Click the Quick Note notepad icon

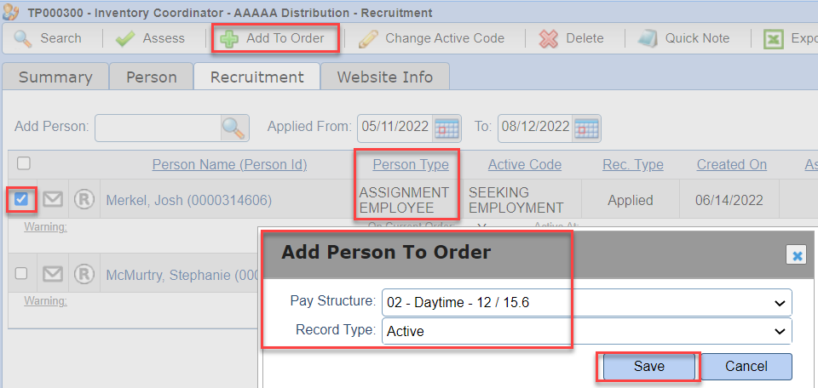648,38
